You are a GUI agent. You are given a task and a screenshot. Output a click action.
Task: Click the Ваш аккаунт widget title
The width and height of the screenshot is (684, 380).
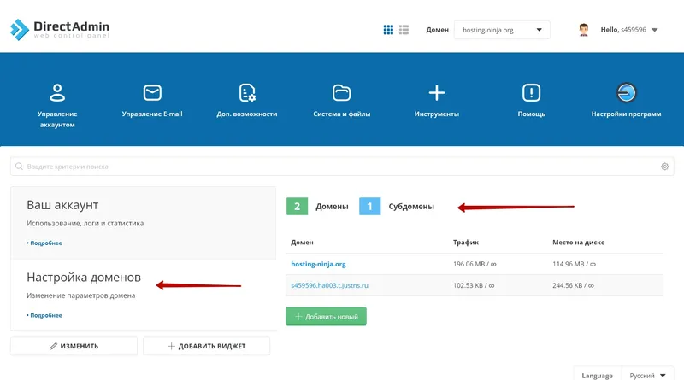tap(62, 205)
